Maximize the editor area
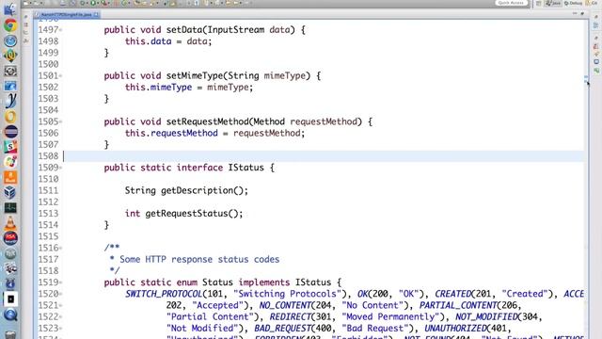602x339 pixels. coord(582,13)
